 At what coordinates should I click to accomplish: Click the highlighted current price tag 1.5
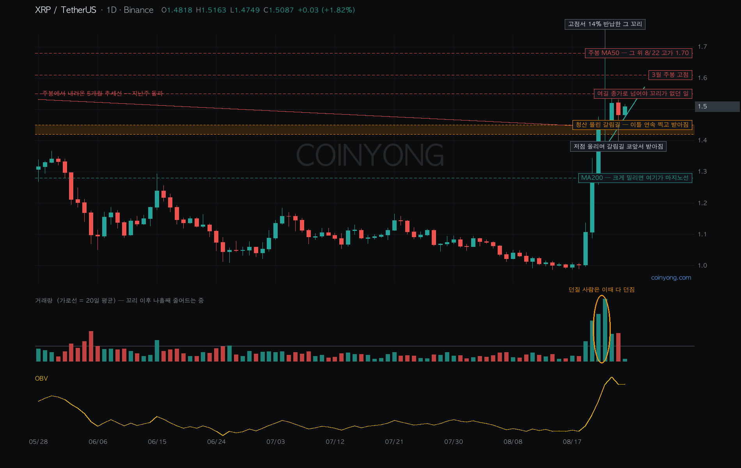point(717,106)
